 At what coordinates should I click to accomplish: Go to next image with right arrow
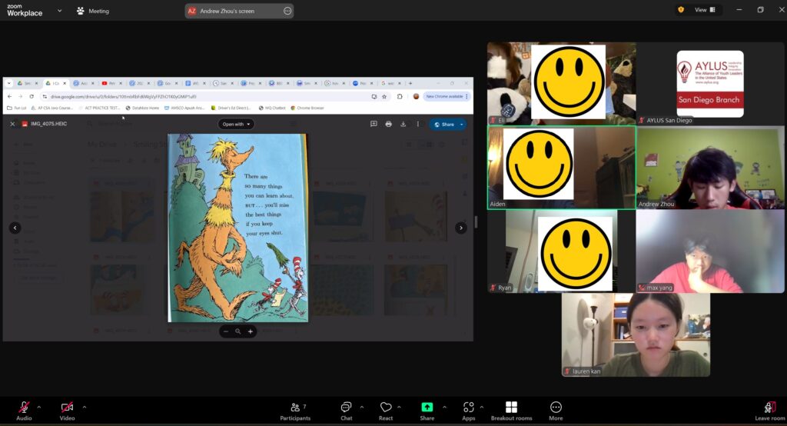coord(461,228)
